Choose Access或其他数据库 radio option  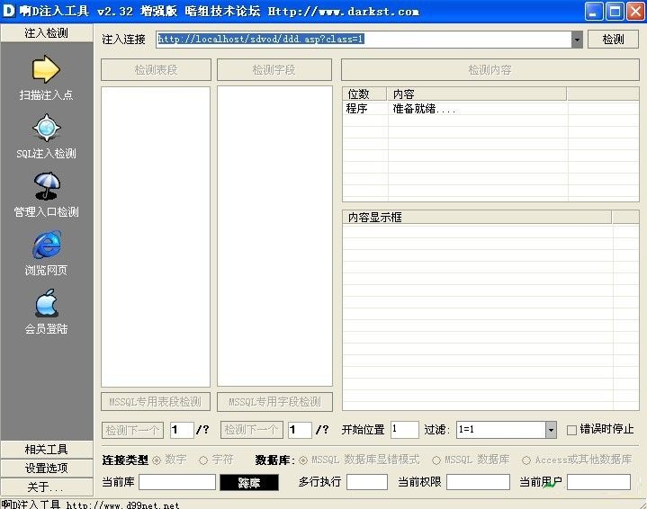526,460
